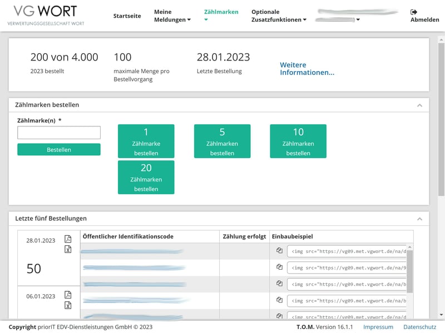Viewport: 445px width, 333px height.
Task: Download PDF for the 06.01.2023 order
Action: pyautogui.click(x=68, y=295)
